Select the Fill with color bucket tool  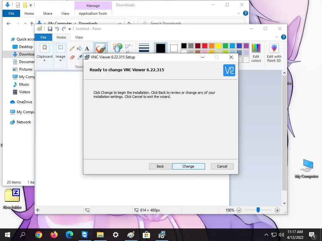pyautogui.click(x=80, y=49)
